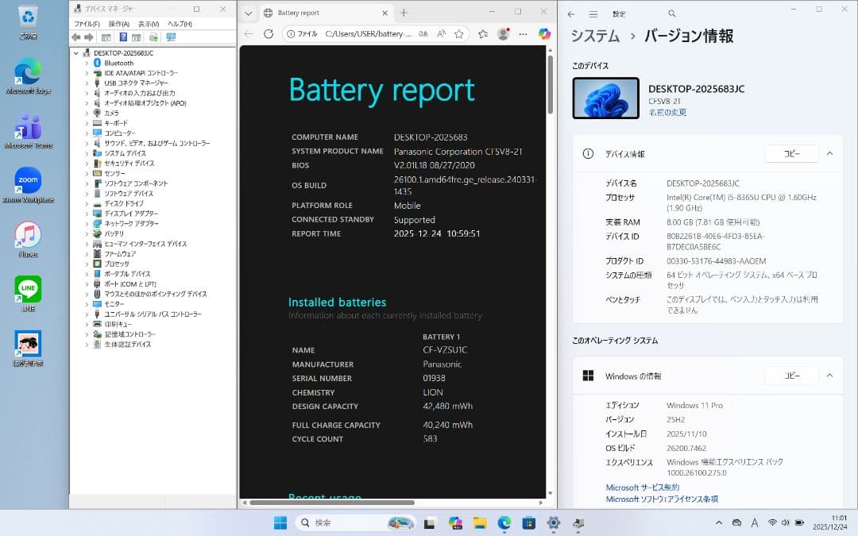Collapse the DESKTOP-2025683JC root tree node

point(76,53)
